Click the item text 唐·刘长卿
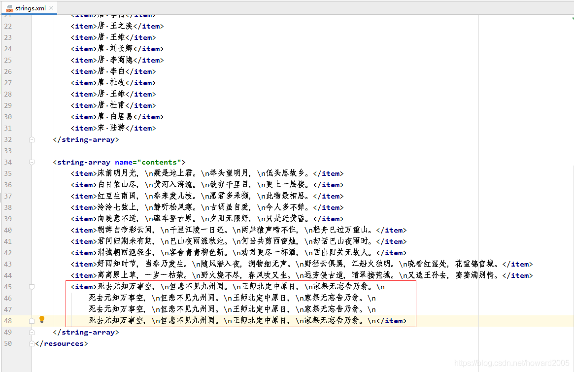Viewport: 574px width, 372px height. pyautogui.click(x=115, y=49)
